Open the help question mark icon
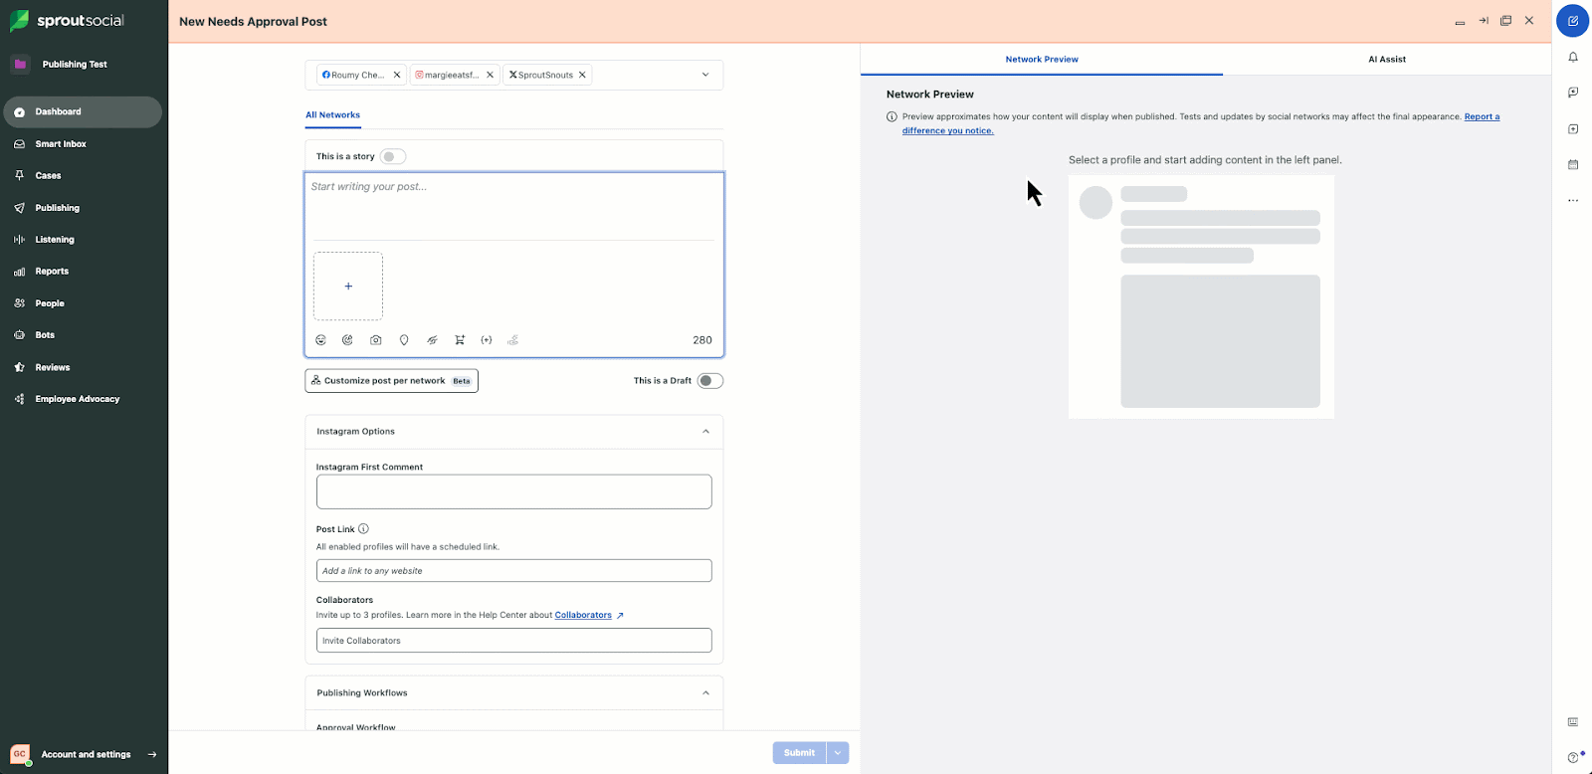Viewport: 1592px width, 774px height. [x=1573, y=758]
